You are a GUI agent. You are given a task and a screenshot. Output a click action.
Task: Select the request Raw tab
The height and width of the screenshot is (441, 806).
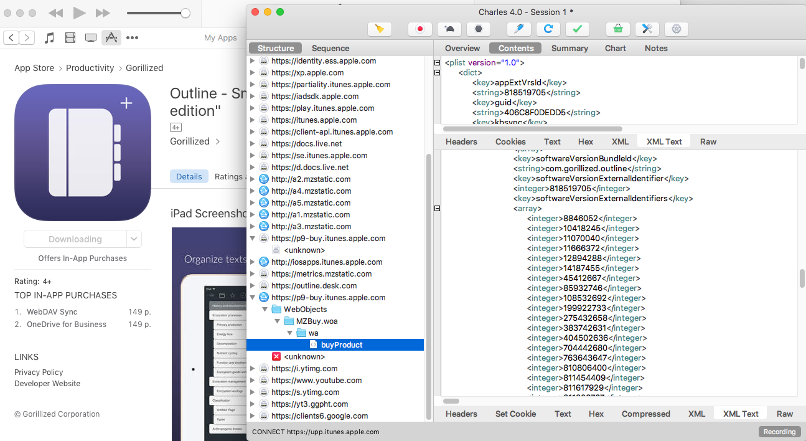coord(708,141)
